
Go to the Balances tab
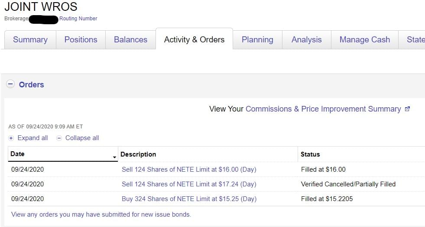tap(130, 40)
